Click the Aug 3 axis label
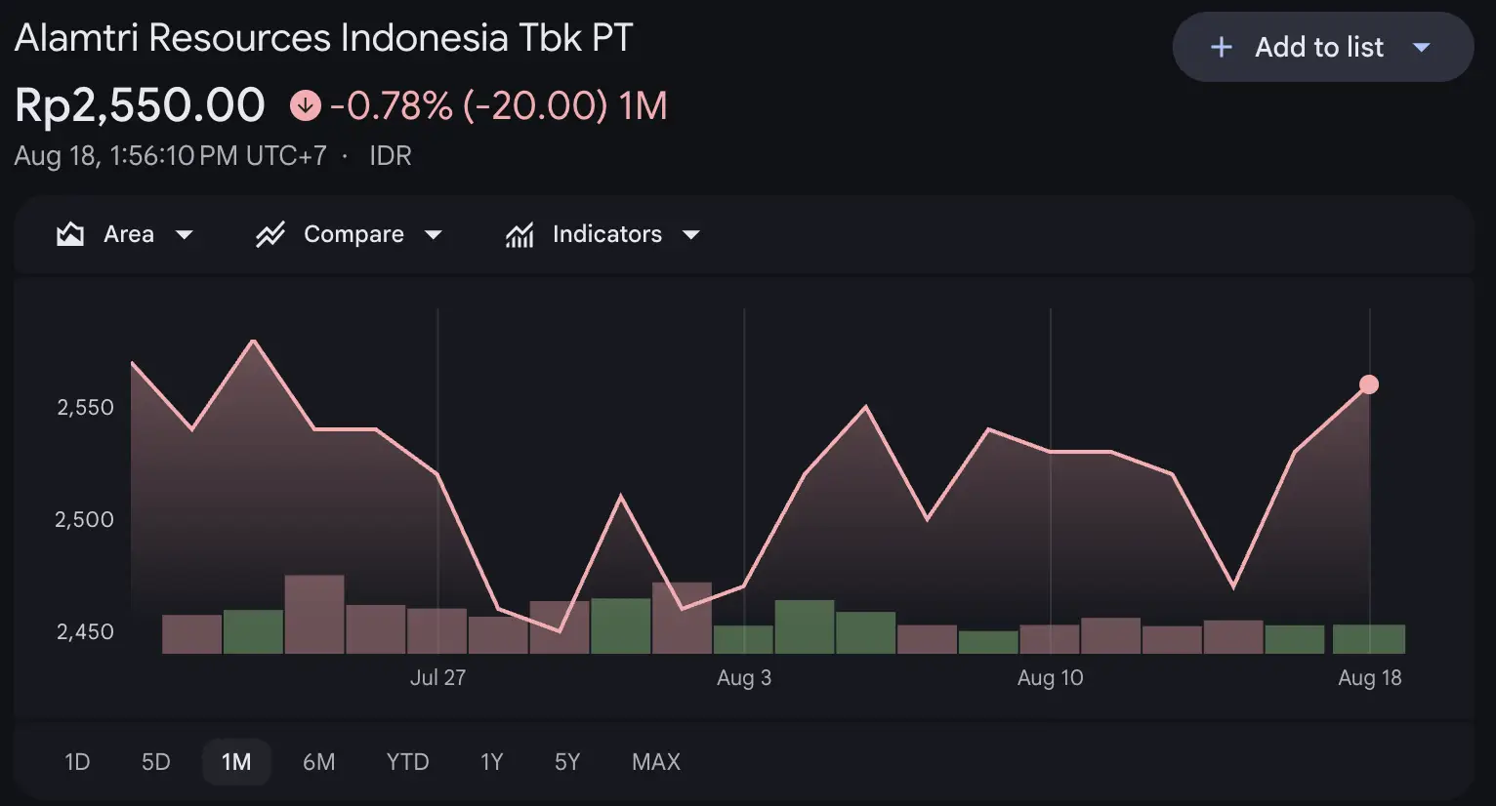Screen dimensions: 1496x806 [744, 678]
